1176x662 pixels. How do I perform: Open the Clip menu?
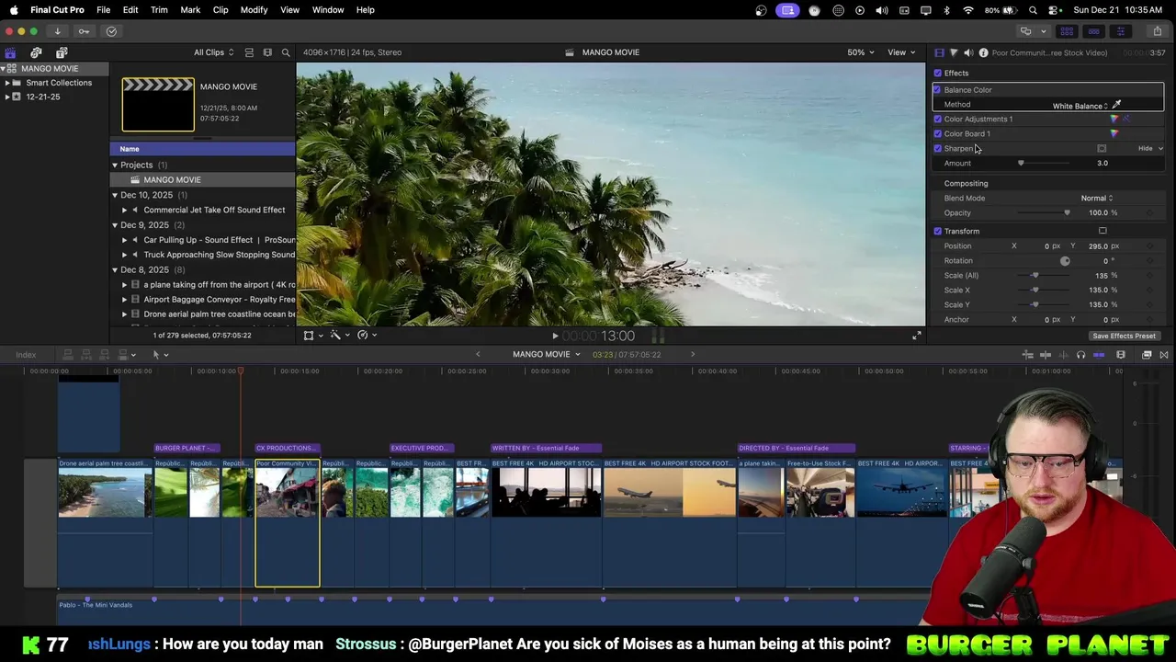pyautogui.click(x=220, y=10)
